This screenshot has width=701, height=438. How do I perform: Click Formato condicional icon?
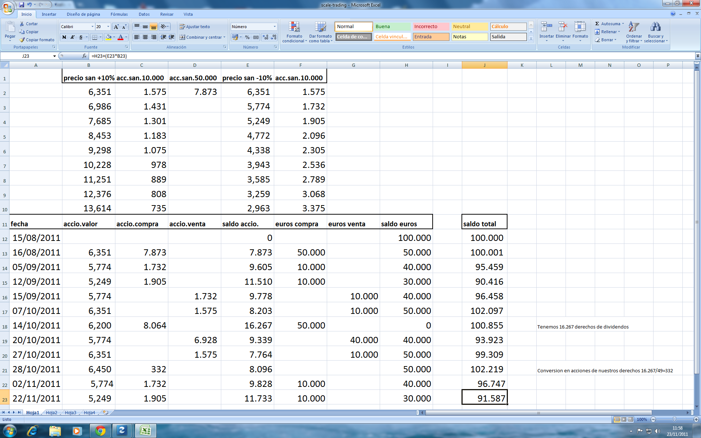click(x=294, y=27)
